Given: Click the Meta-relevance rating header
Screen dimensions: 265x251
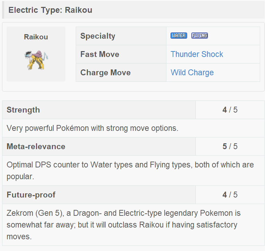Looking at the screenshot, I should click(x=36, y=146).
